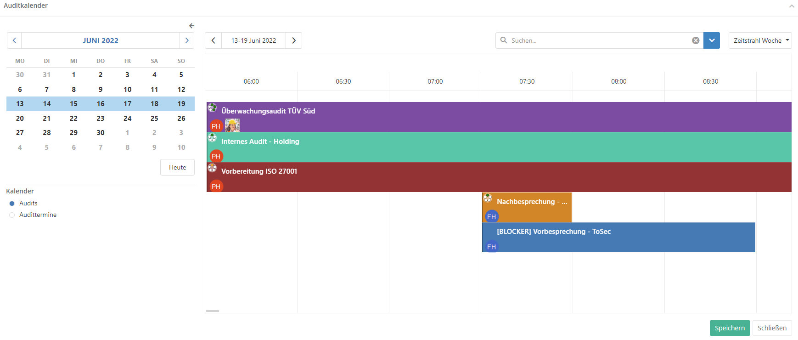Select the Audittermine calendar radio option
Viewport: 798px width, 340px height.
click(x=12, y=215)
